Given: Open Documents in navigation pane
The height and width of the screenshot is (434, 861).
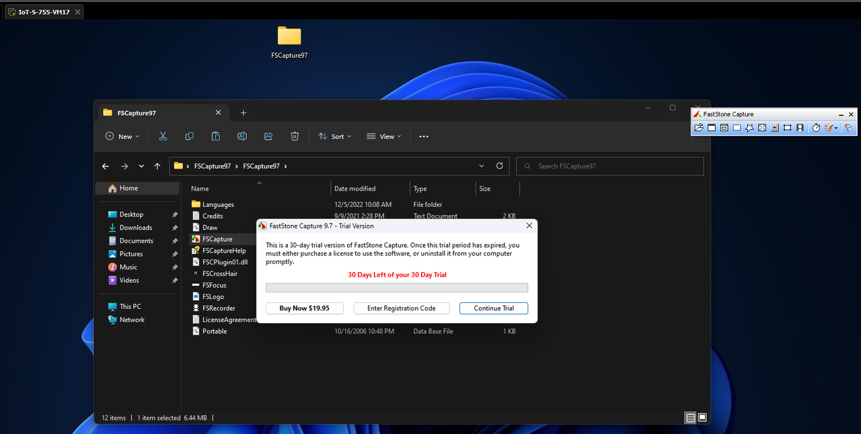Looking at the screenshot, I should click(x=136, y=241).
